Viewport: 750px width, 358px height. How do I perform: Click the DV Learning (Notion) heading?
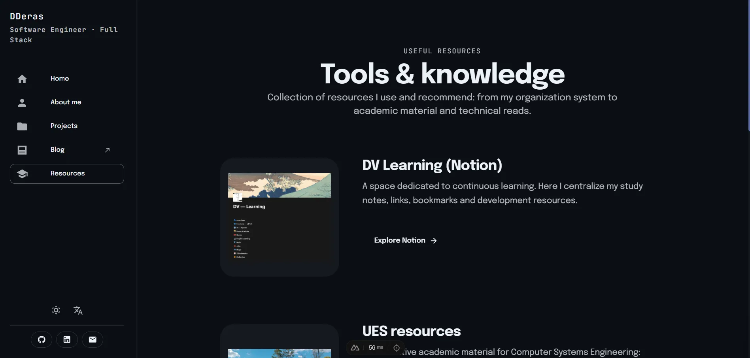(x=432, y=165)
